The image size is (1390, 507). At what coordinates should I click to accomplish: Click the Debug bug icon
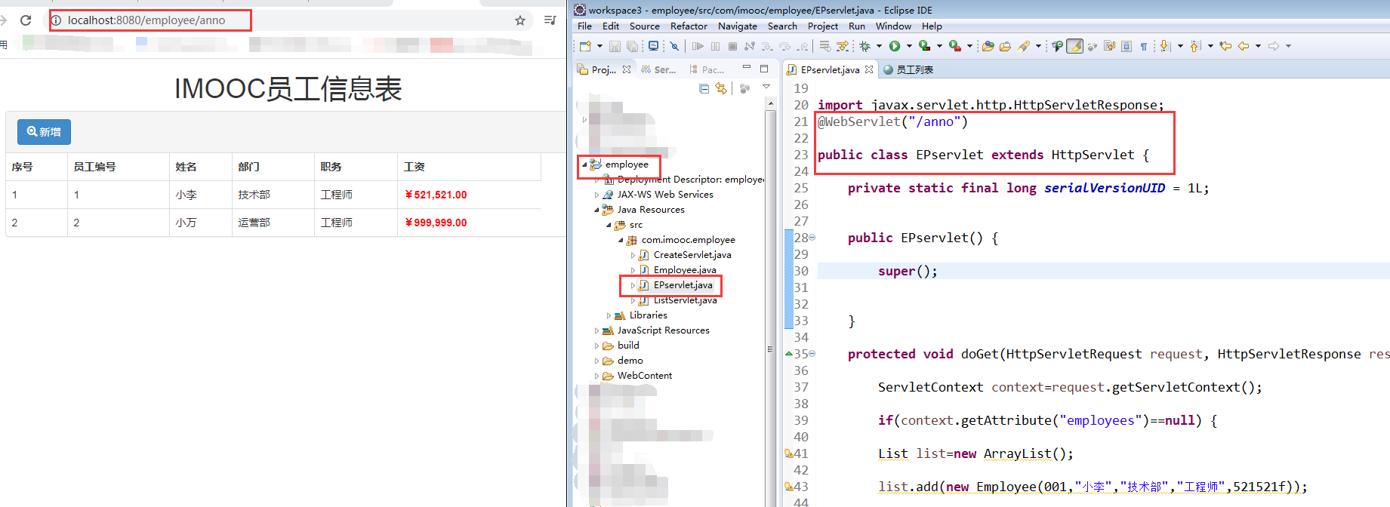(865, 46)
